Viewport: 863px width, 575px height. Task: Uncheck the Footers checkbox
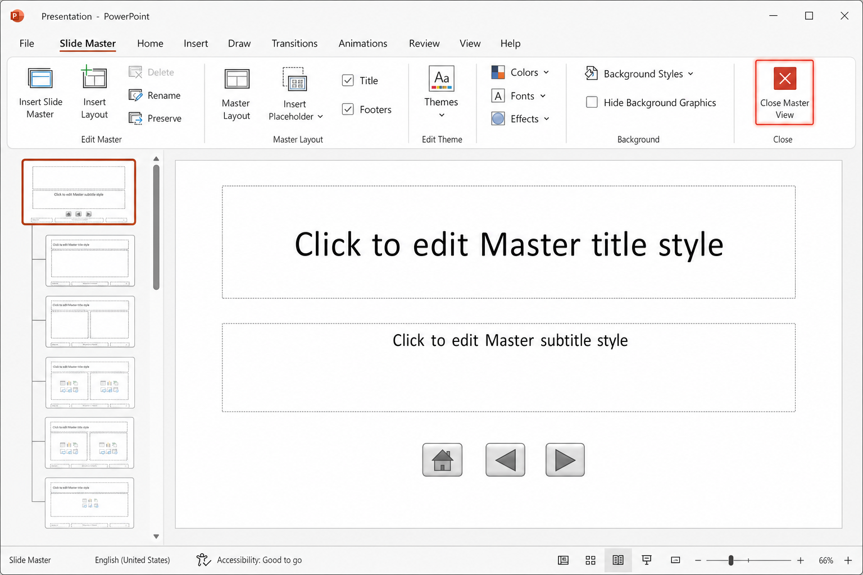pos(348,109)
